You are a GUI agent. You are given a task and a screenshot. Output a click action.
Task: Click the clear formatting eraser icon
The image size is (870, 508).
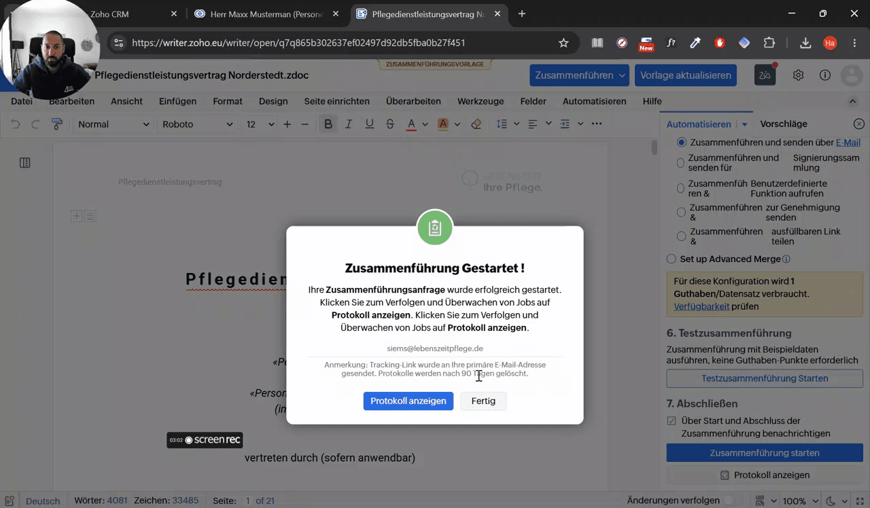coord(476,124)
